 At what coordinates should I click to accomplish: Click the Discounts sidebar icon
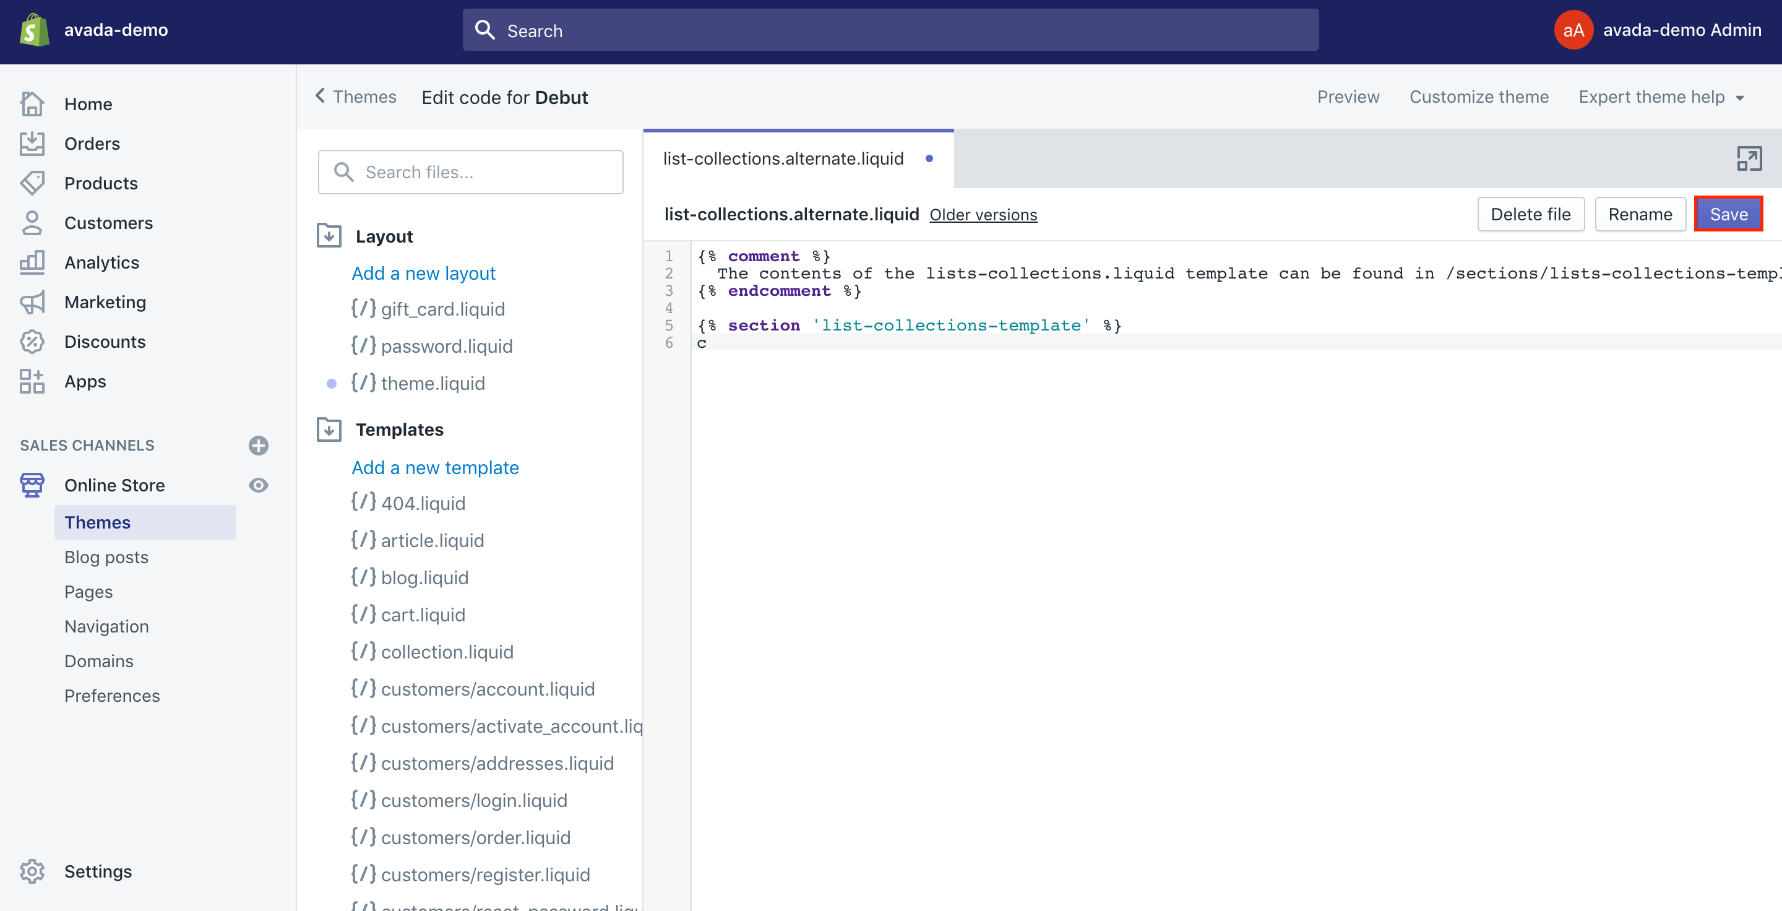33,342
